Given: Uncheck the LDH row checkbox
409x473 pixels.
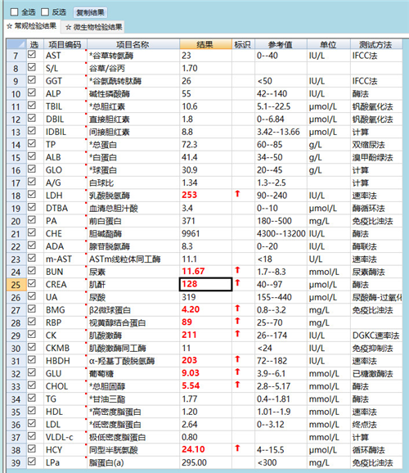Looking at the screenshot, I should (x=32, y=195).
